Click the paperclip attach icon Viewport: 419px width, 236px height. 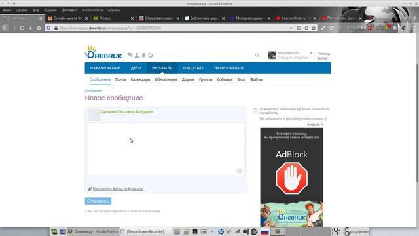click(90, 189)
